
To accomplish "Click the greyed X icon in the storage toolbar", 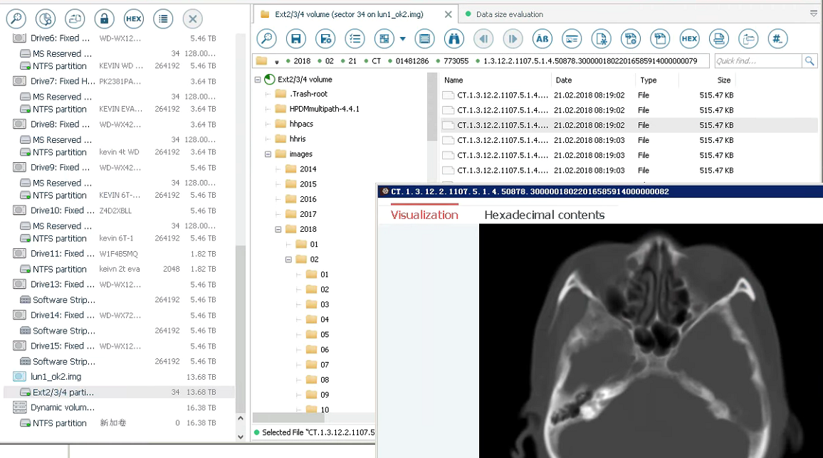I will click(193, 19).
